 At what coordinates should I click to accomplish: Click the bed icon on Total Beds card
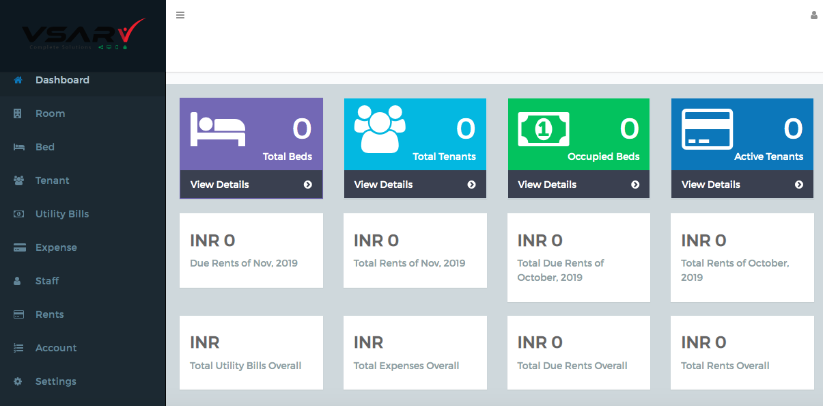218,129
